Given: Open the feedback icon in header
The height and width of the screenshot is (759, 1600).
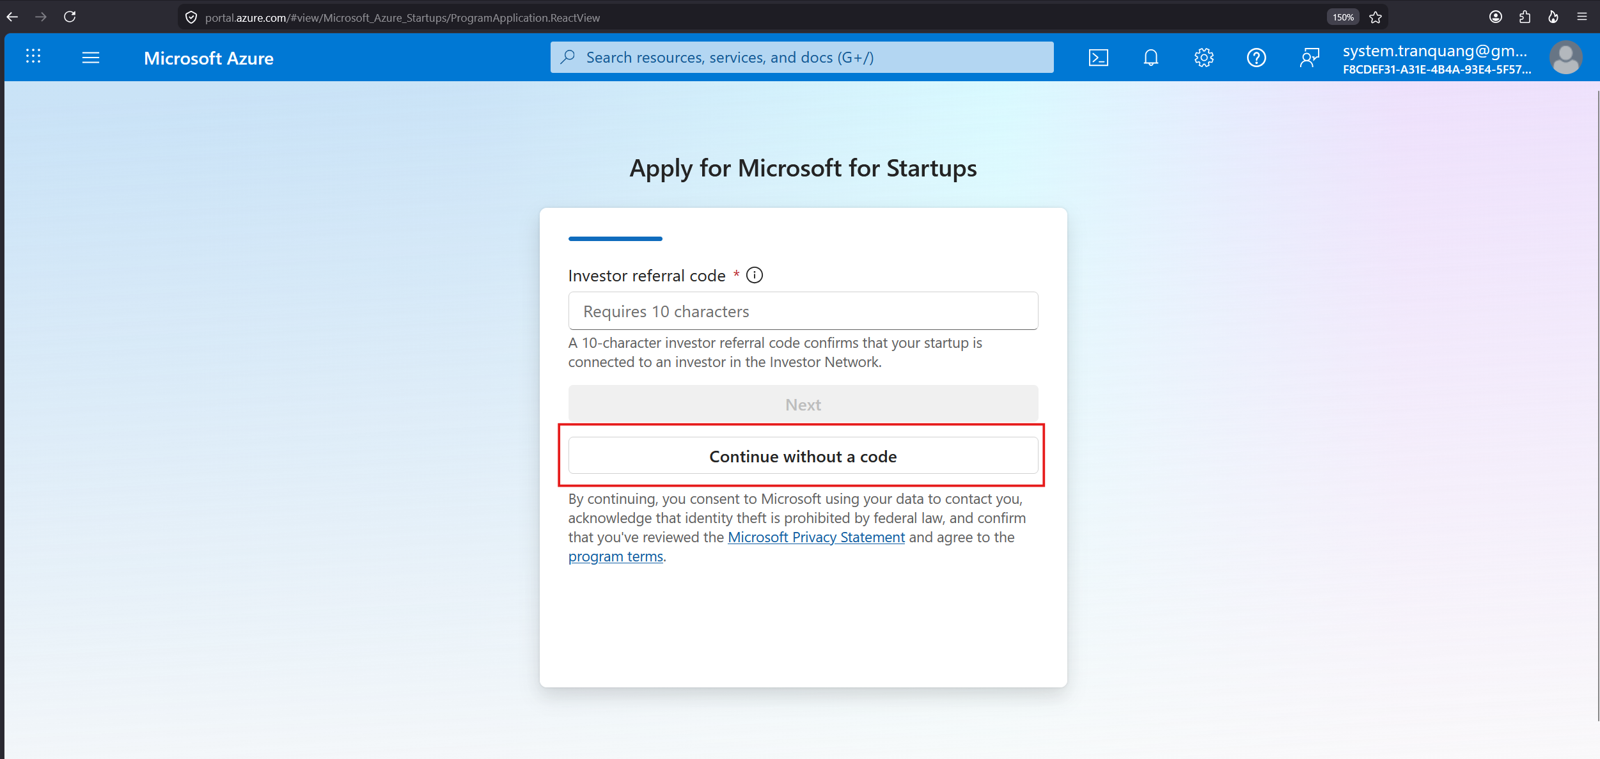Looking at the screenshot, I should pyautogui.click(x=1309, y=58).
